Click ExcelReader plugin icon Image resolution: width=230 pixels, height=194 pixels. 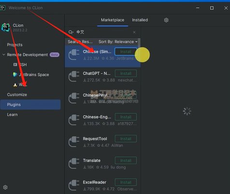[x=74, y=185]
